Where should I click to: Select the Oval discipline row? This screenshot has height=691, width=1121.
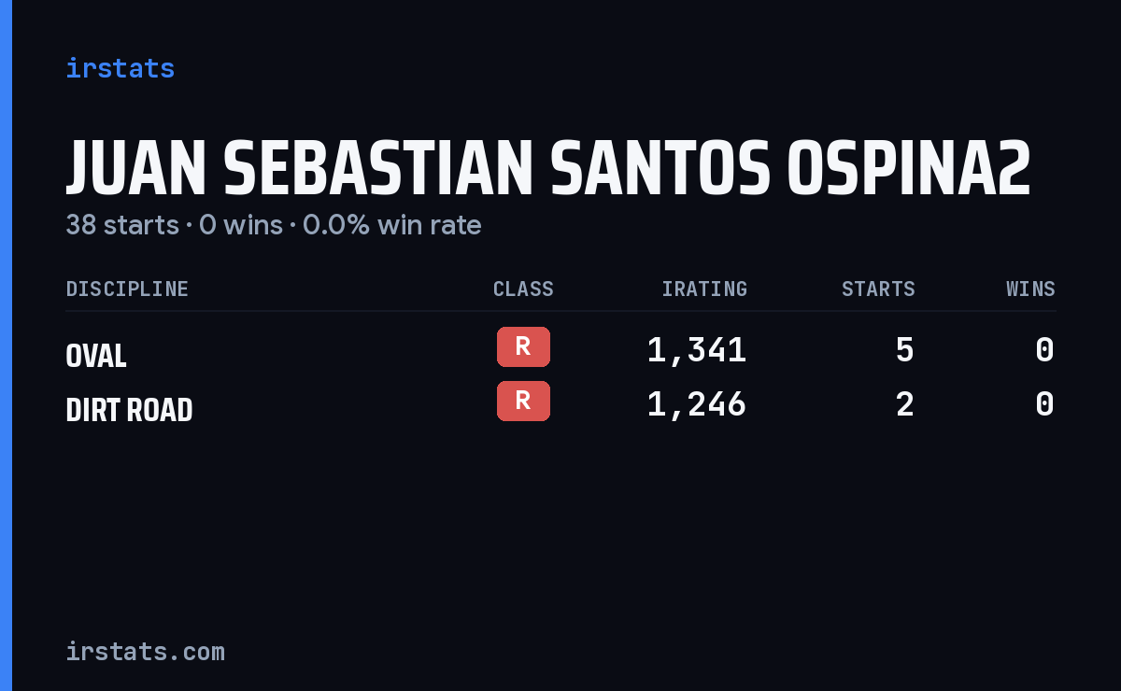coord(560,351)
